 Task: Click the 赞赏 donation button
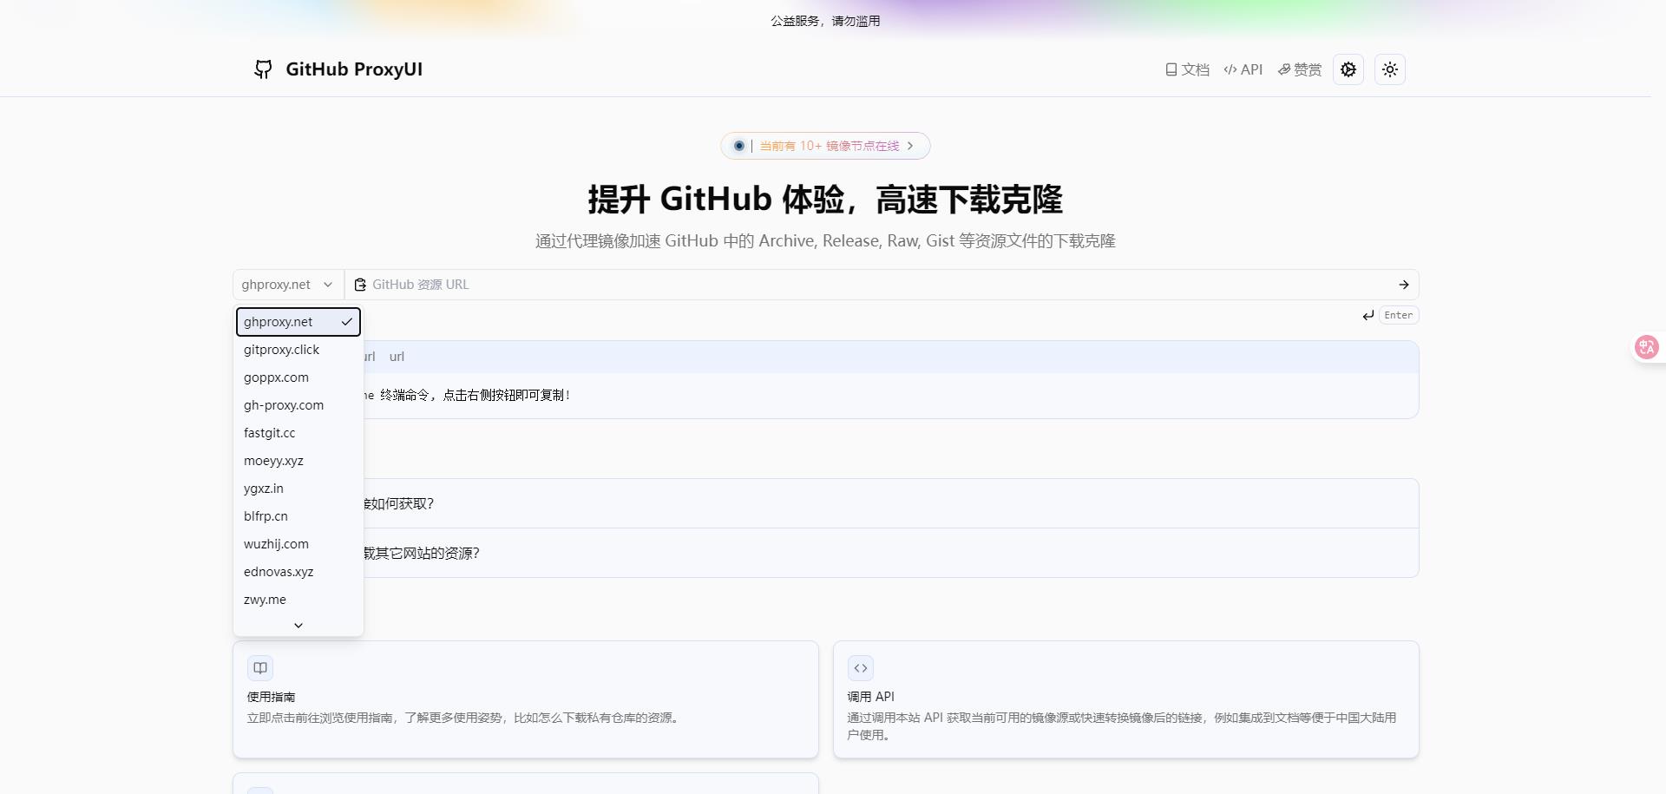[1299, 69]
